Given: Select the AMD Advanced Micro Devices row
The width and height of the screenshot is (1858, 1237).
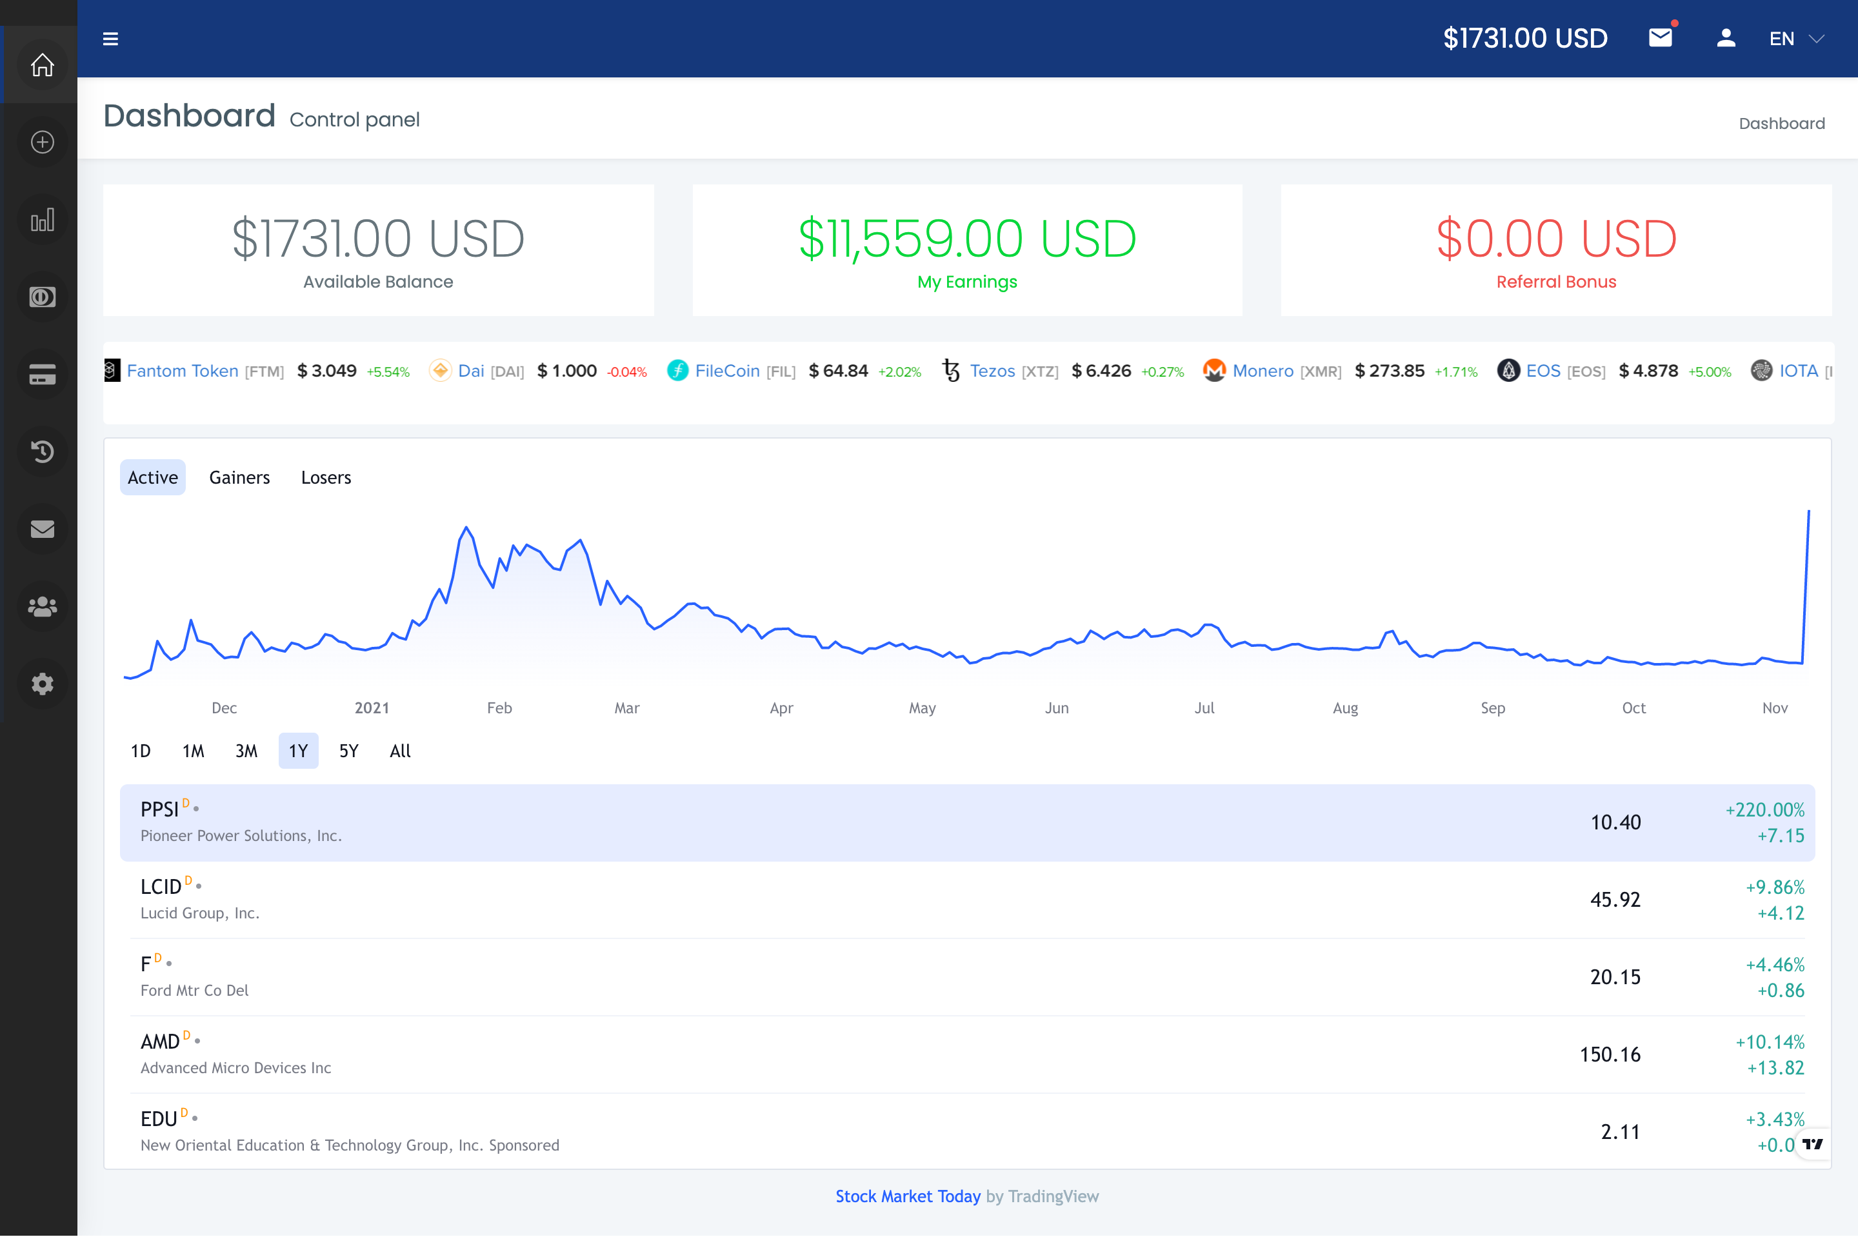Looking at the screenshot, I should coord(967,1054).
